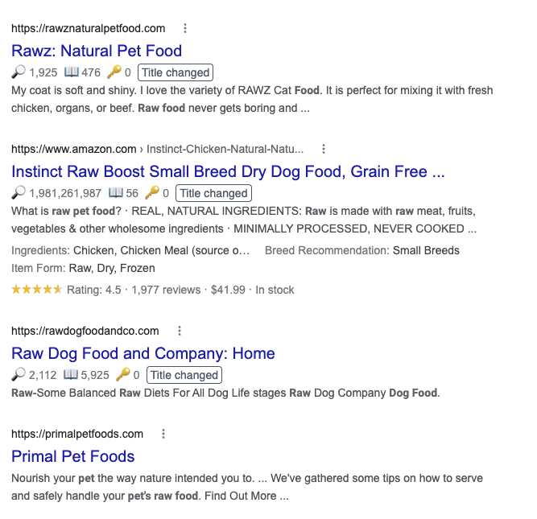Click key icon in Amazon result

click(152, 193)
